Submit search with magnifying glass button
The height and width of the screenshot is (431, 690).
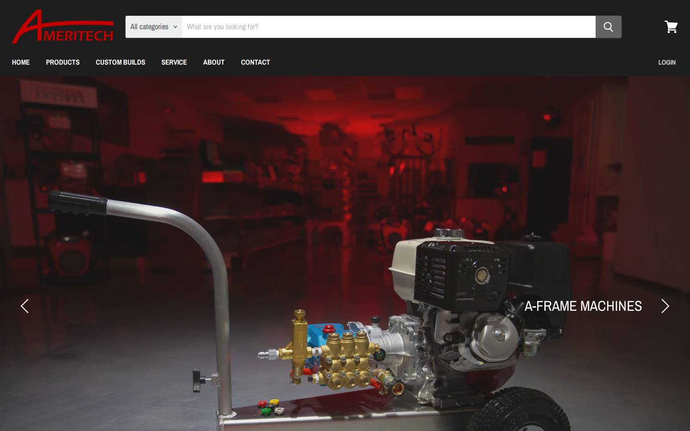coord(609,27)
